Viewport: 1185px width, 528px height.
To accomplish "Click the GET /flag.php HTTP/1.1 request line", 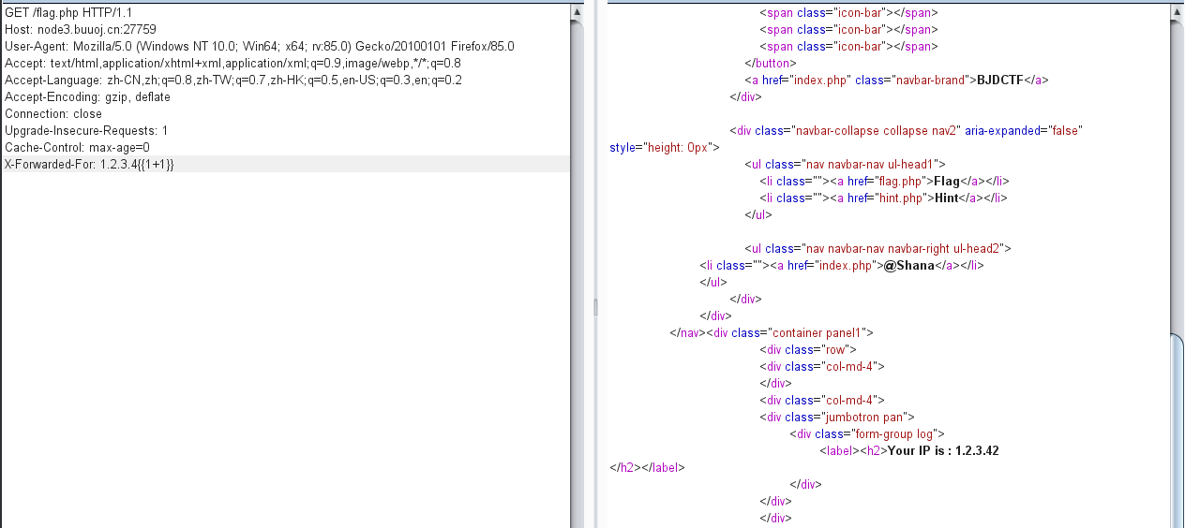I will [x=68, y=12].
